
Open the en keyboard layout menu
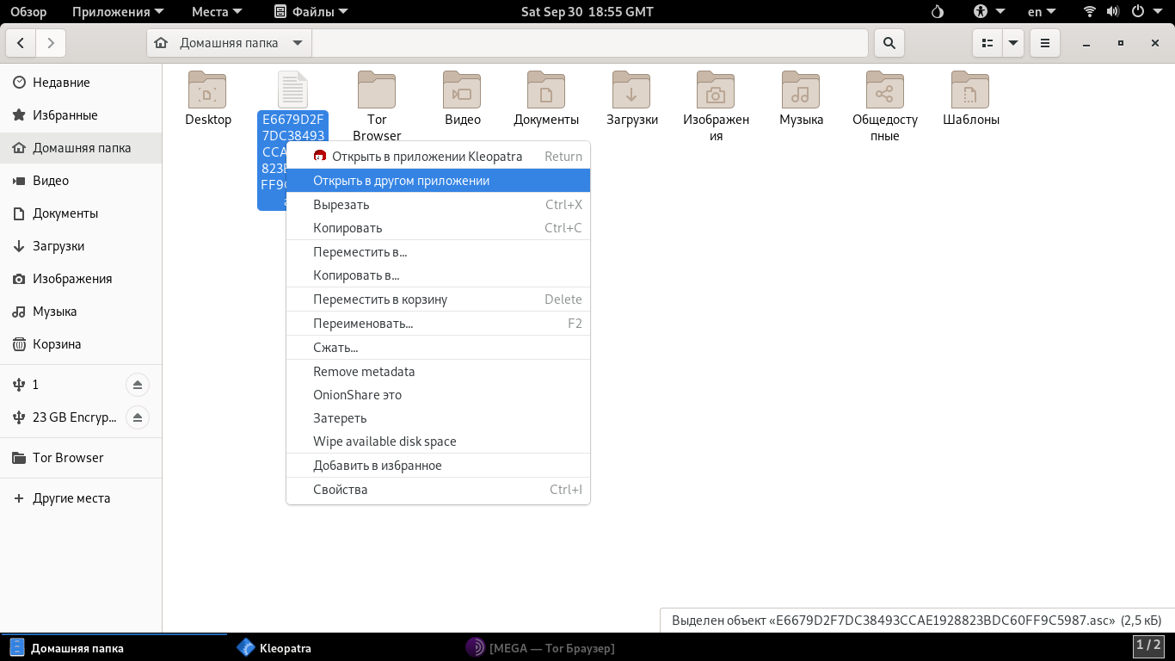pos(1042,12)
